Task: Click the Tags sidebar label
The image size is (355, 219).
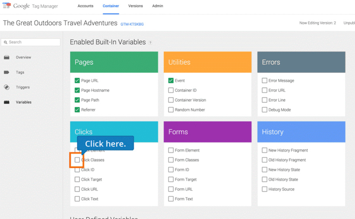Action: pyautogui.click(x=20, y=72)
